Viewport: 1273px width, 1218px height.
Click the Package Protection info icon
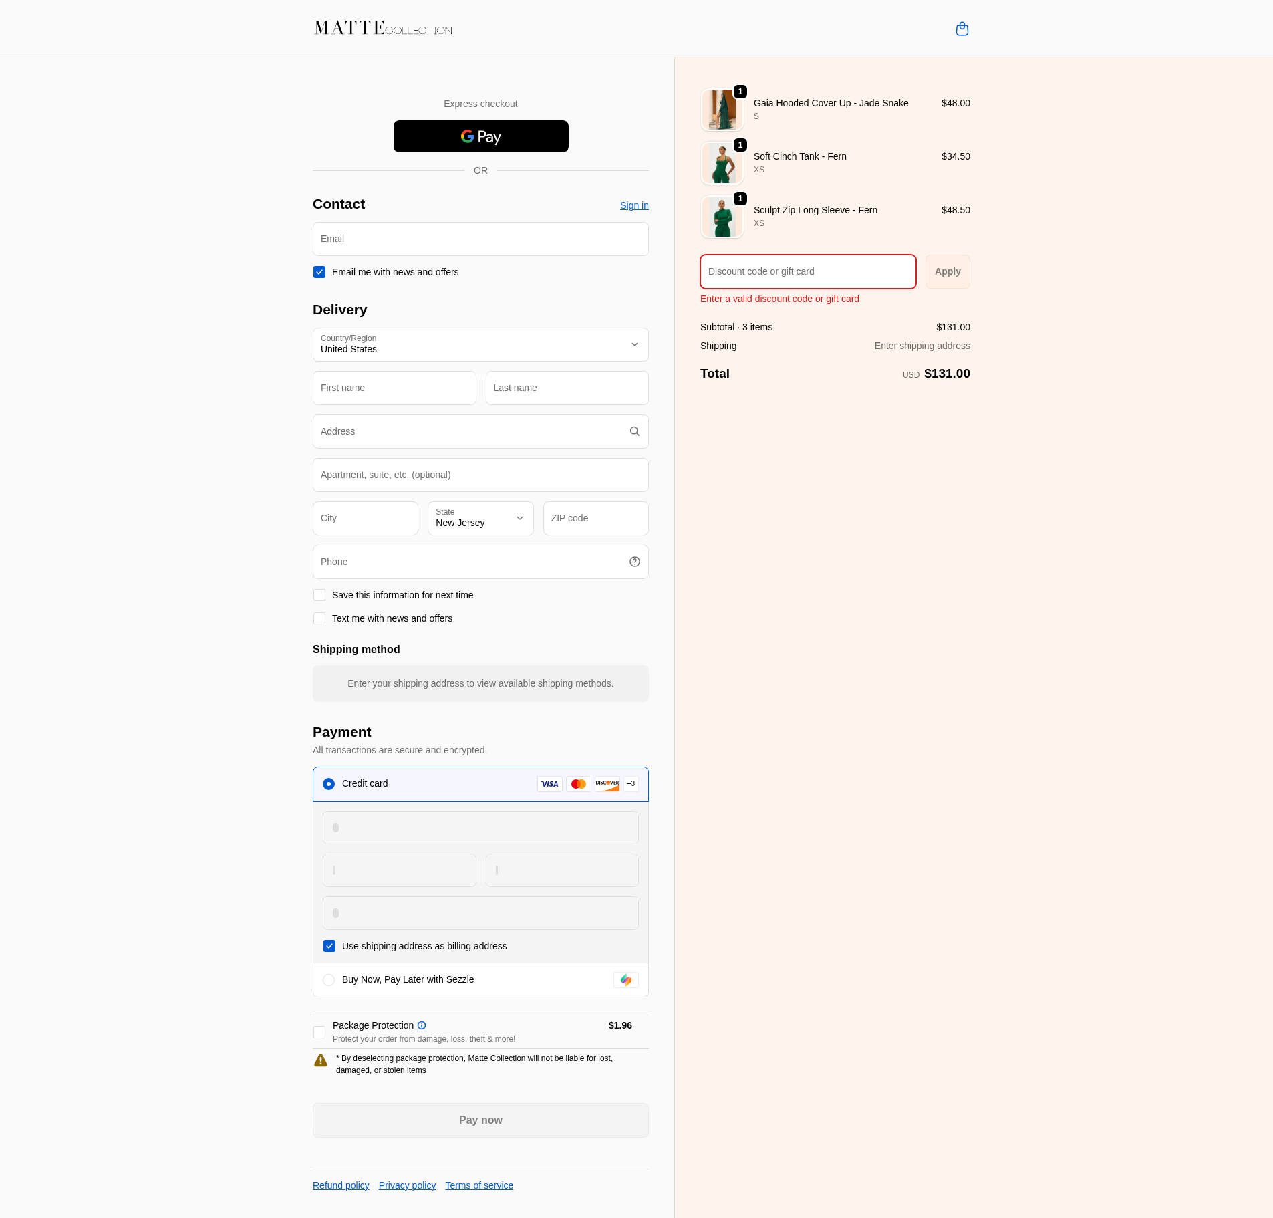point(422,1025)
